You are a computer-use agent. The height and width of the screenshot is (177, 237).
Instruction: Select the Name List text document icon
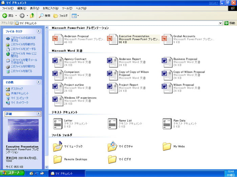(112, 124)
